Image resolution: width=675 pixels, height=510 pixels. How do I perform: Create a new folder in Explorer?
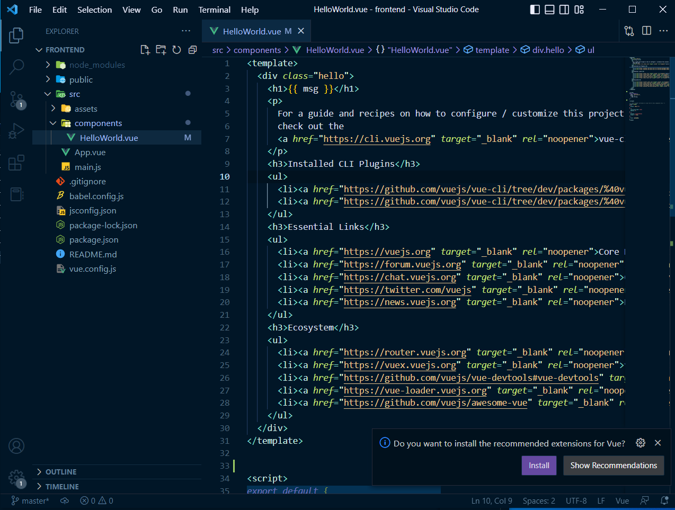(161, 50)
